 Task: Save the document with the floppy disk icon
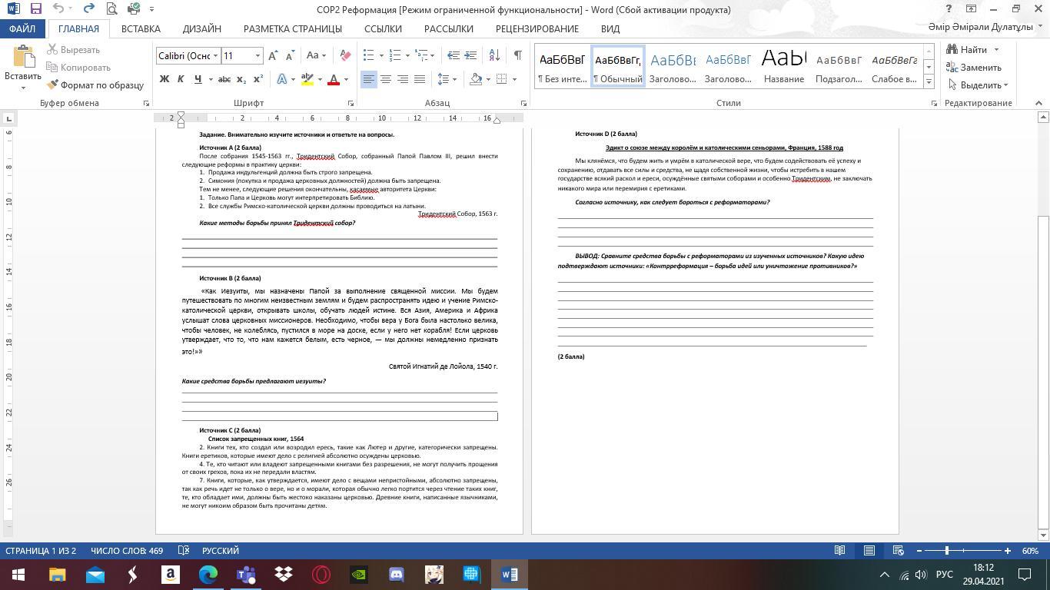(35, 9)
